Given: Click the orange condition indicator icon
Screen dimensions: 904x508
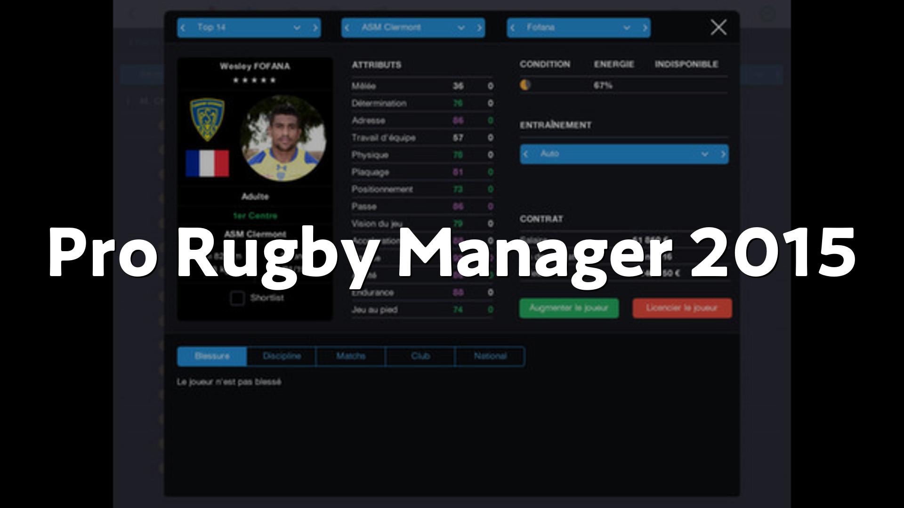Looking at the screenshot, I should click(525, 85).
